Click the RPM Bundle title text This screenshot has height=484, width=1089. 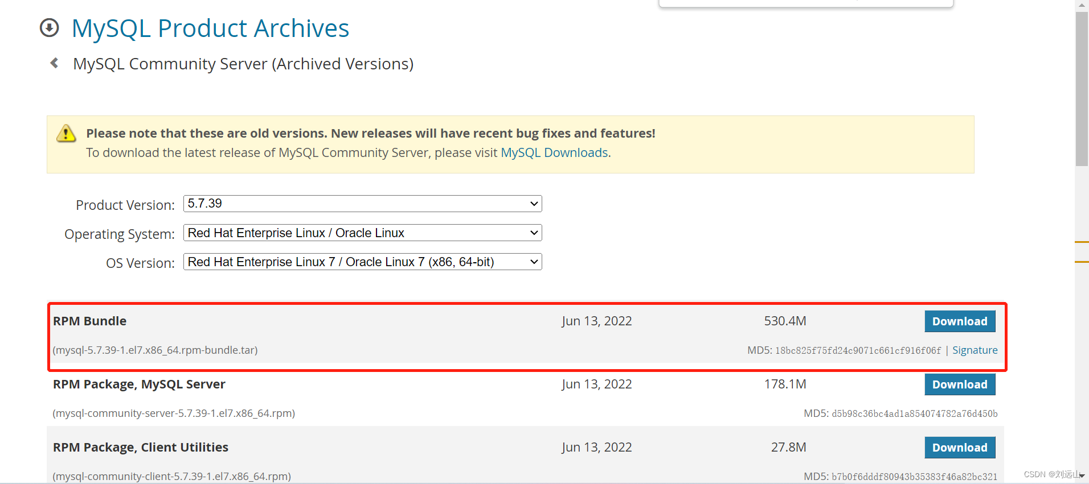click(x=89, y=321)
